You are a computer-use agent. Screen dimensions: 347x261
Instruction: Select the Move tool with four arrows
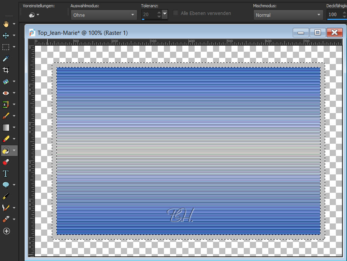[6, 35]
